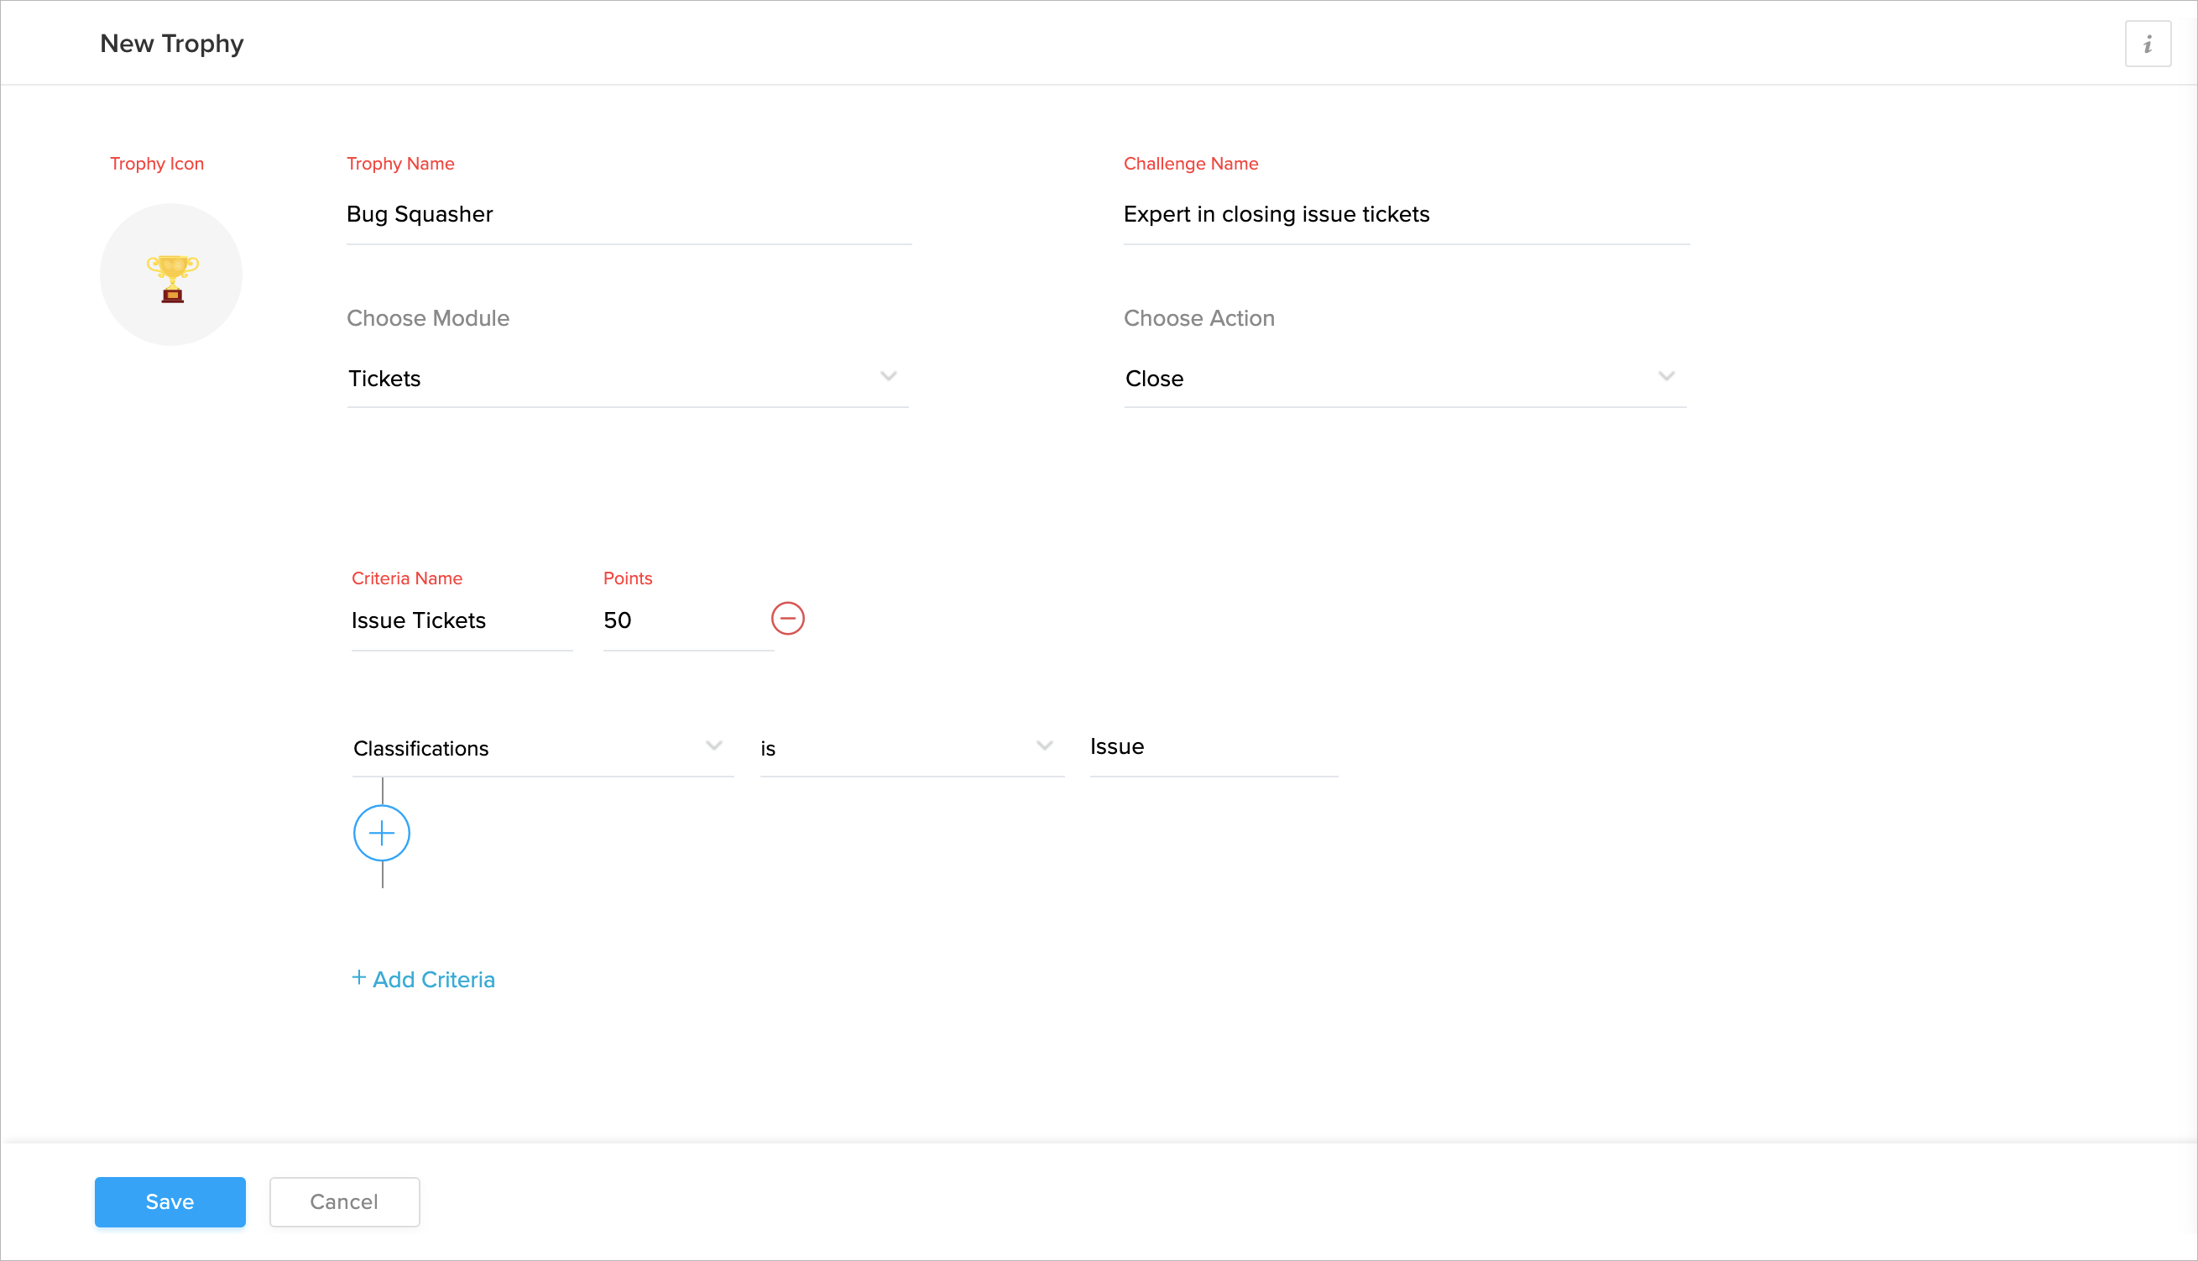Click the Choose Module dropdown arrow
Image resolution: width=2198 pixels, height=1261 pixels.
coord(888,377)
